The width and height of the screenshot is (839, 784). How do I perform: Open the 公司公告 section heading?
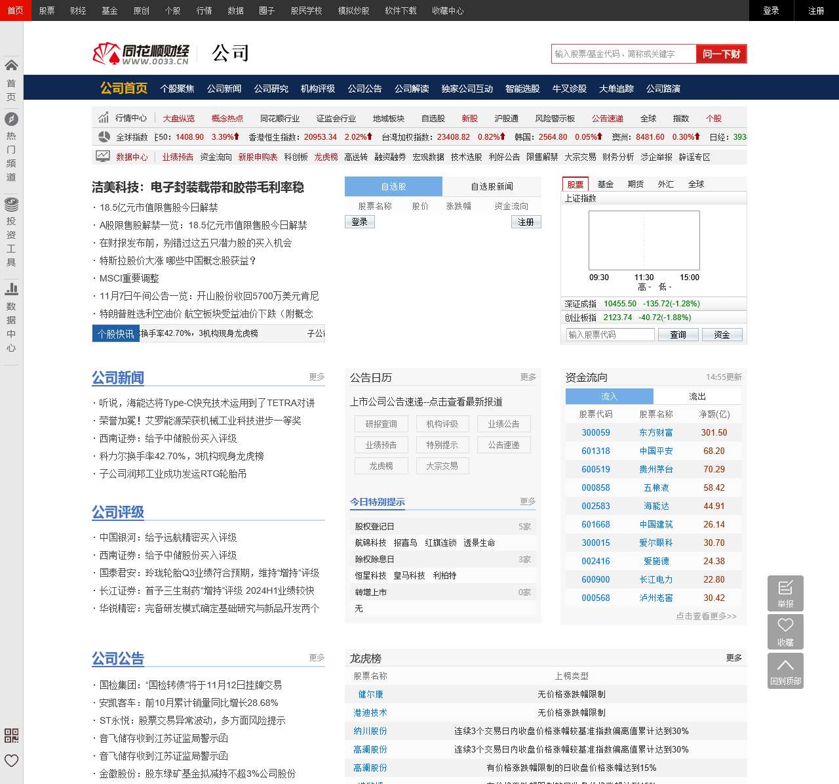point(118,658)
